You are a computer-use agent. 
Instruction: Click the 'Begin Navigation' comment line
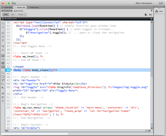pos(33,104)
